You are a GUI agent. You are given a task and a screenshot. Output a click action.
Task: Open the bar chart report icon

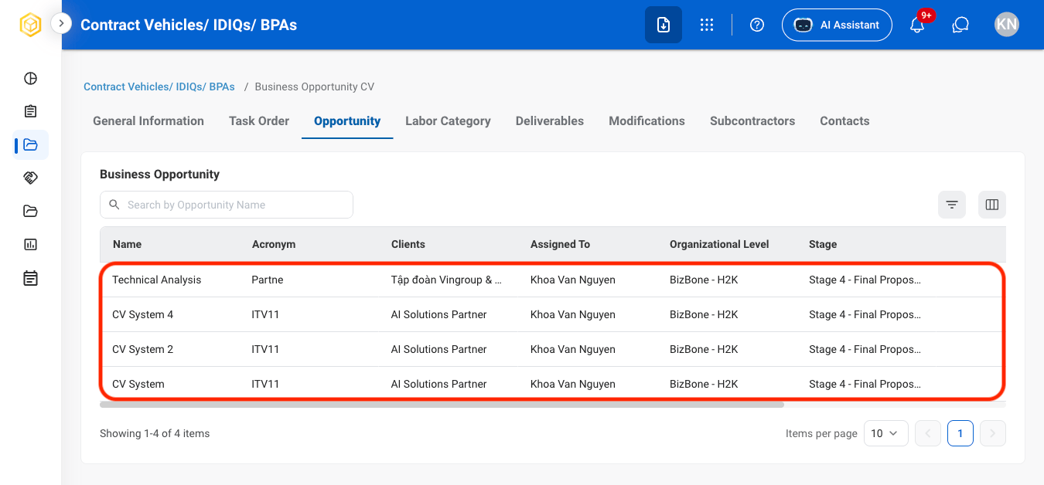[x=30, y=244]
